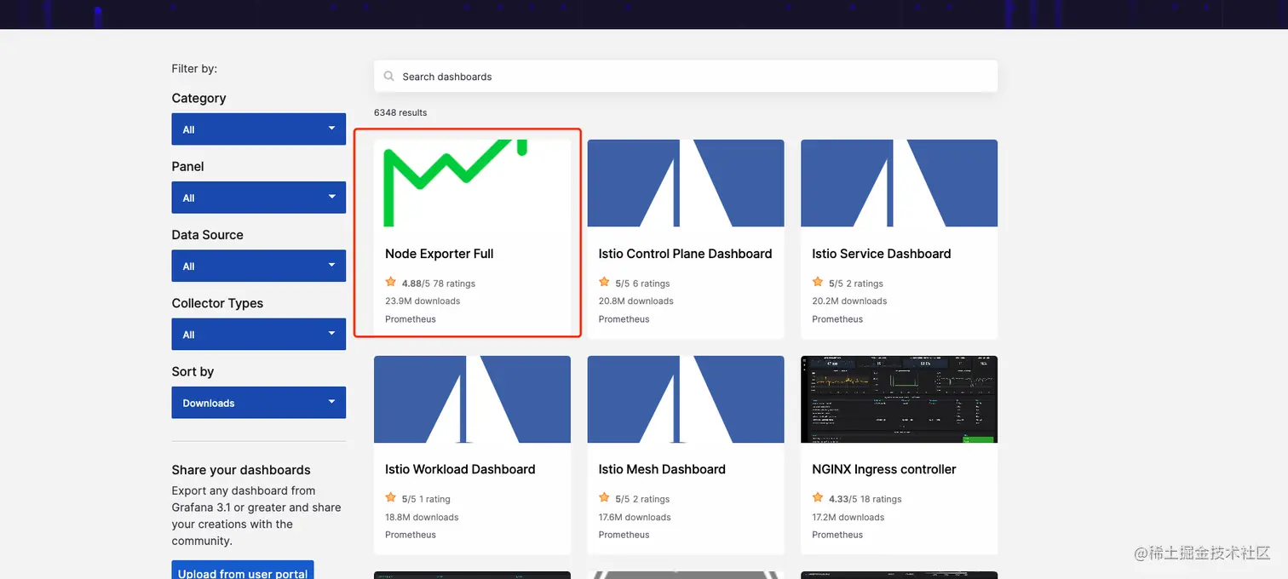Click Prometheus label under NGINX Ingress controller

837,535
